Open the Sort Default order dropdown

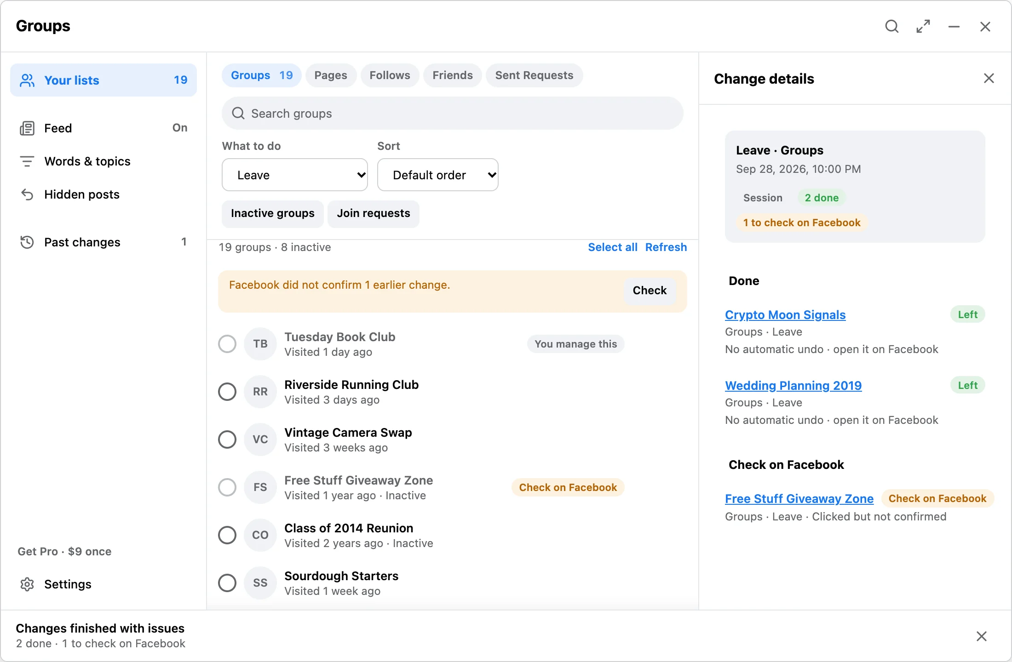438,175
